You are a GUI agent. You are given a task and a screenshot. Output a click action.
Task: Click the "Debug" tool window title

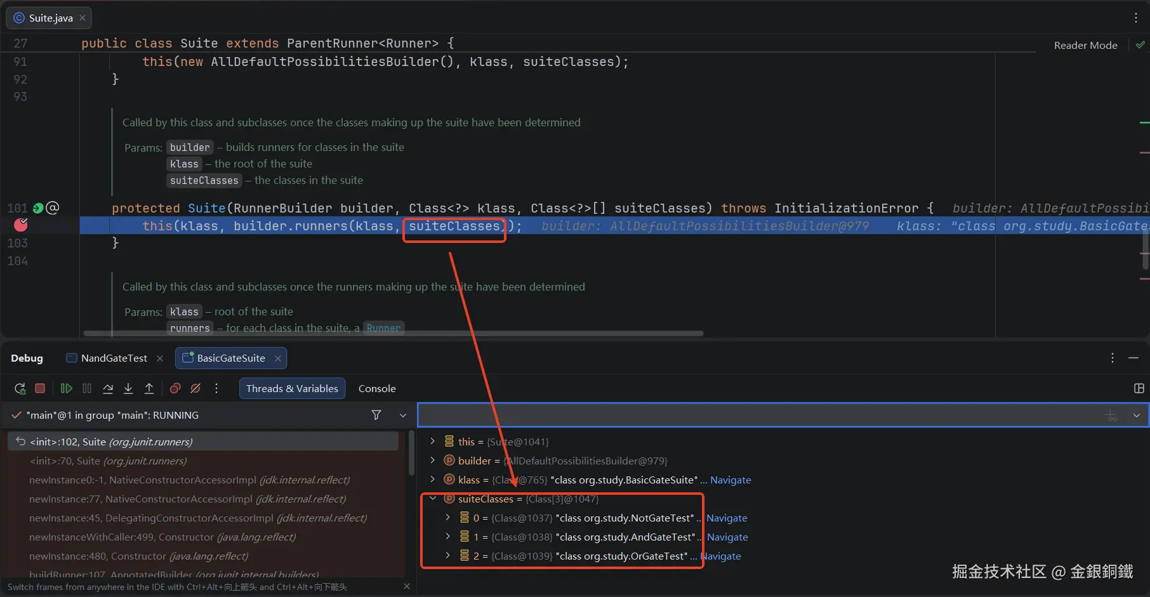27,358
